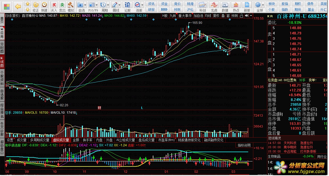Toggle the 预测 button in chart toolbar

coord(235,16)
